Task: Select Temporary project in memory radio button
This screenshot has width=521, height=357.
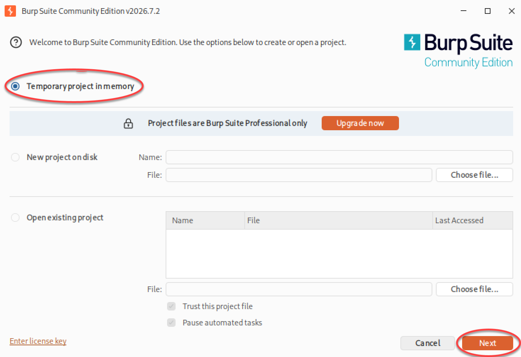Action: point(15,86)
